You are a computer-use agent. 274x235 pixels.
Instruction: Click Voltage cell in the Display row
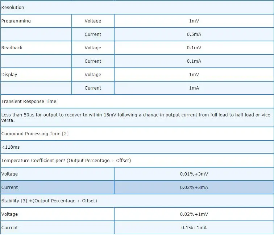tap(93, 75)
